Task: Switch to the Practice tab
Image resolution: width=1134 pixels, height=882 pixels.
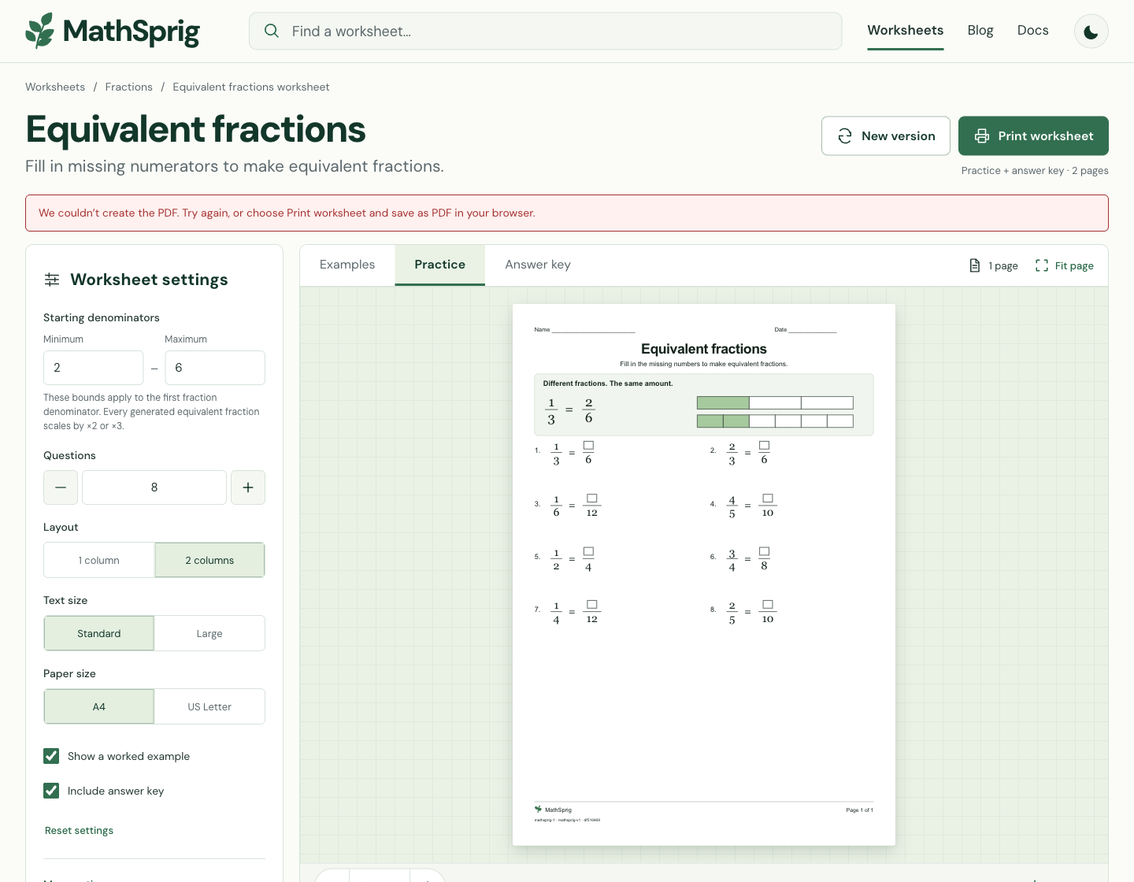Action: (x=440, y=265)
